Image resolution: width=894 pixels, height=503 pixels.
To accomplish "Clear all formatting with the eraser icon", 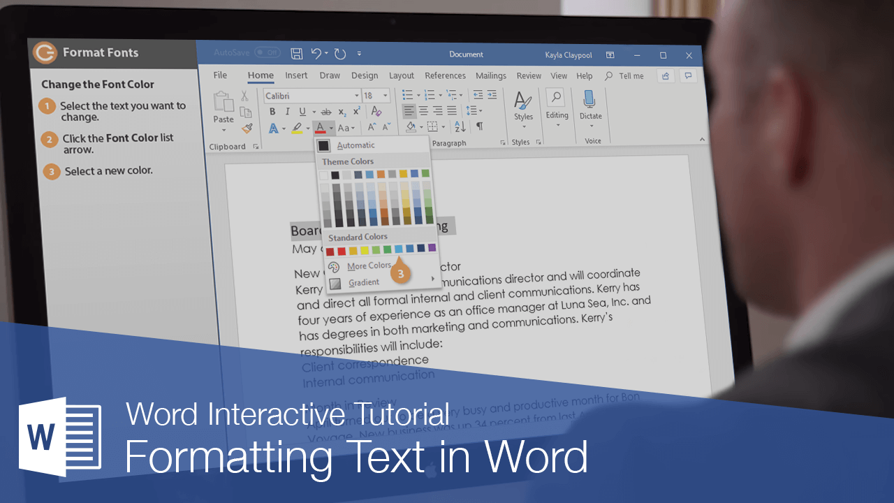I will pyautogui.click(x=376, y=111).
